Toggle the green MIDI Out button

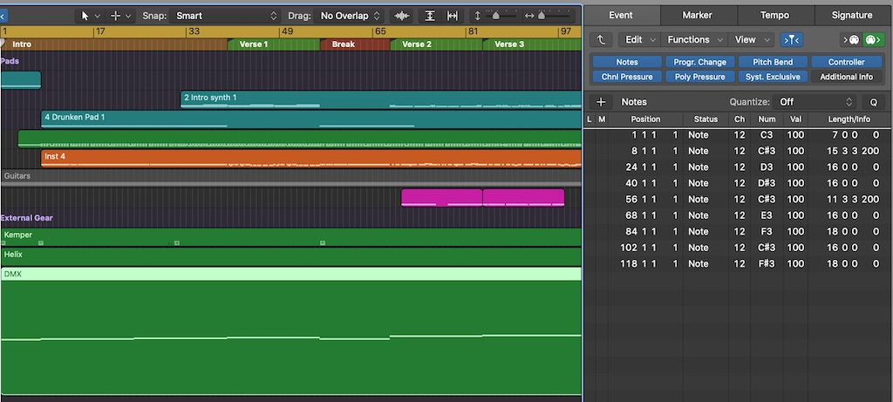872,40
